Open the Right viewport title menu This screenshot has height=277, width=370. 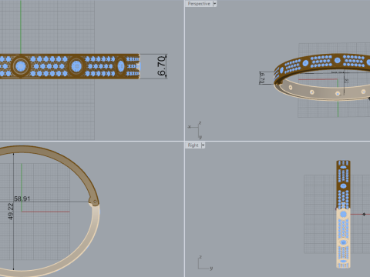tap(193, 145)
